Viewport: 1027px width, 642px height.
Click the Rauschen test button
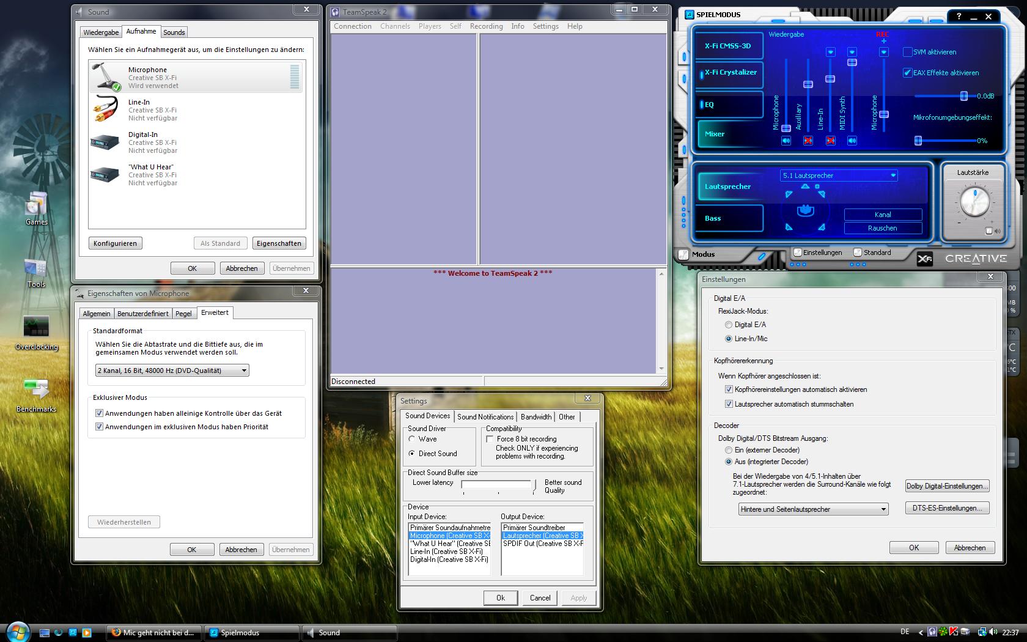883,228
